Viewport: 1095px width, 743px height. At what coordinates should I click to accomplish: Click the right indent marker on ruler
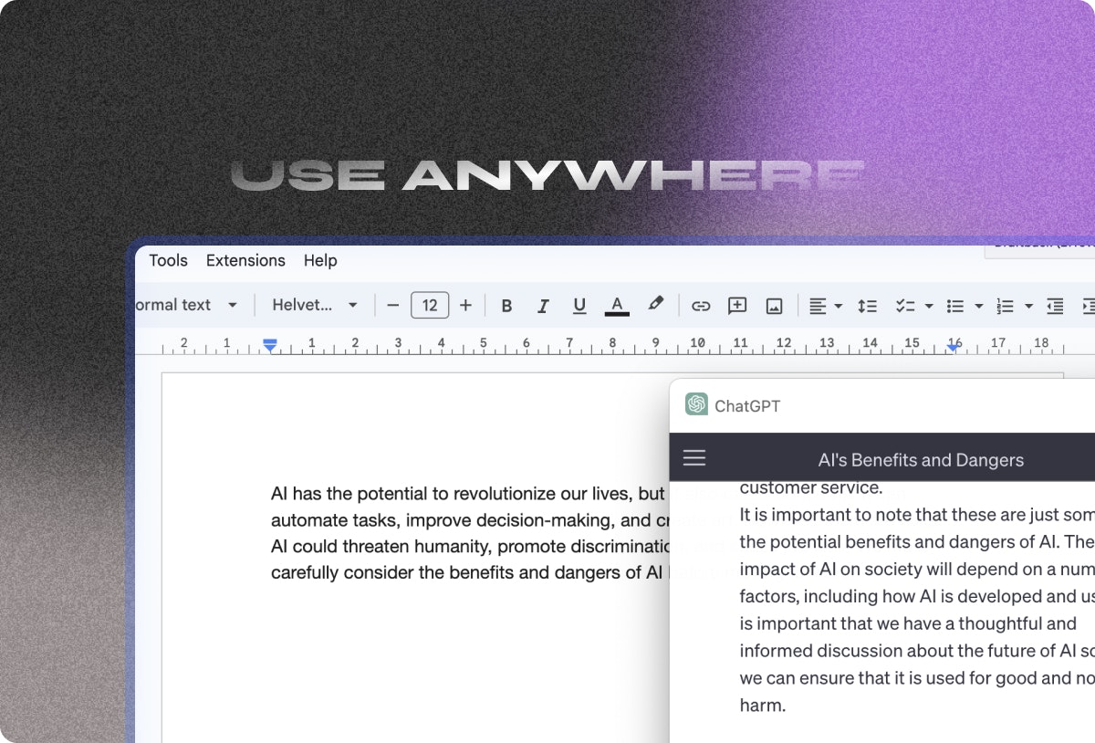(954, 347)
